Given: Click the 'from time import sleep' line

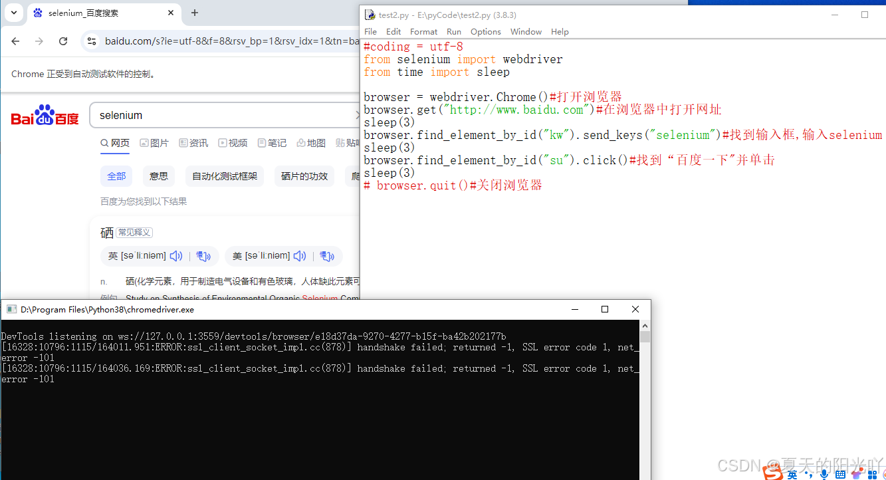Looking at the screenshot, I should tap(437, 72).
